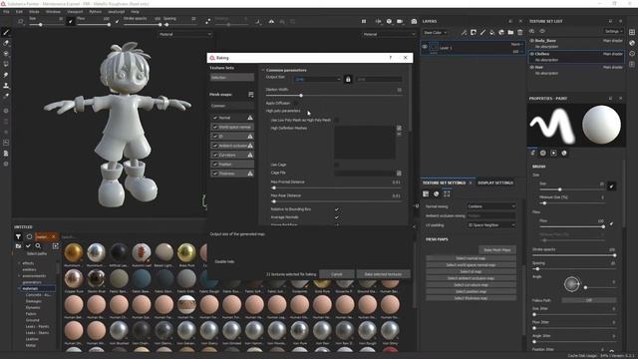Add a folder in the Layers panel
The image size is (638, 359).
tap(510, 32)
